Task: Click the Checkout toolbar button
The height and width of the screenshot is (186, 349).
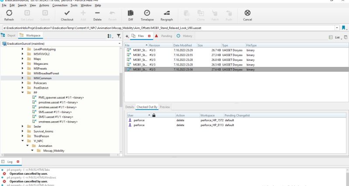Action: 67,16
